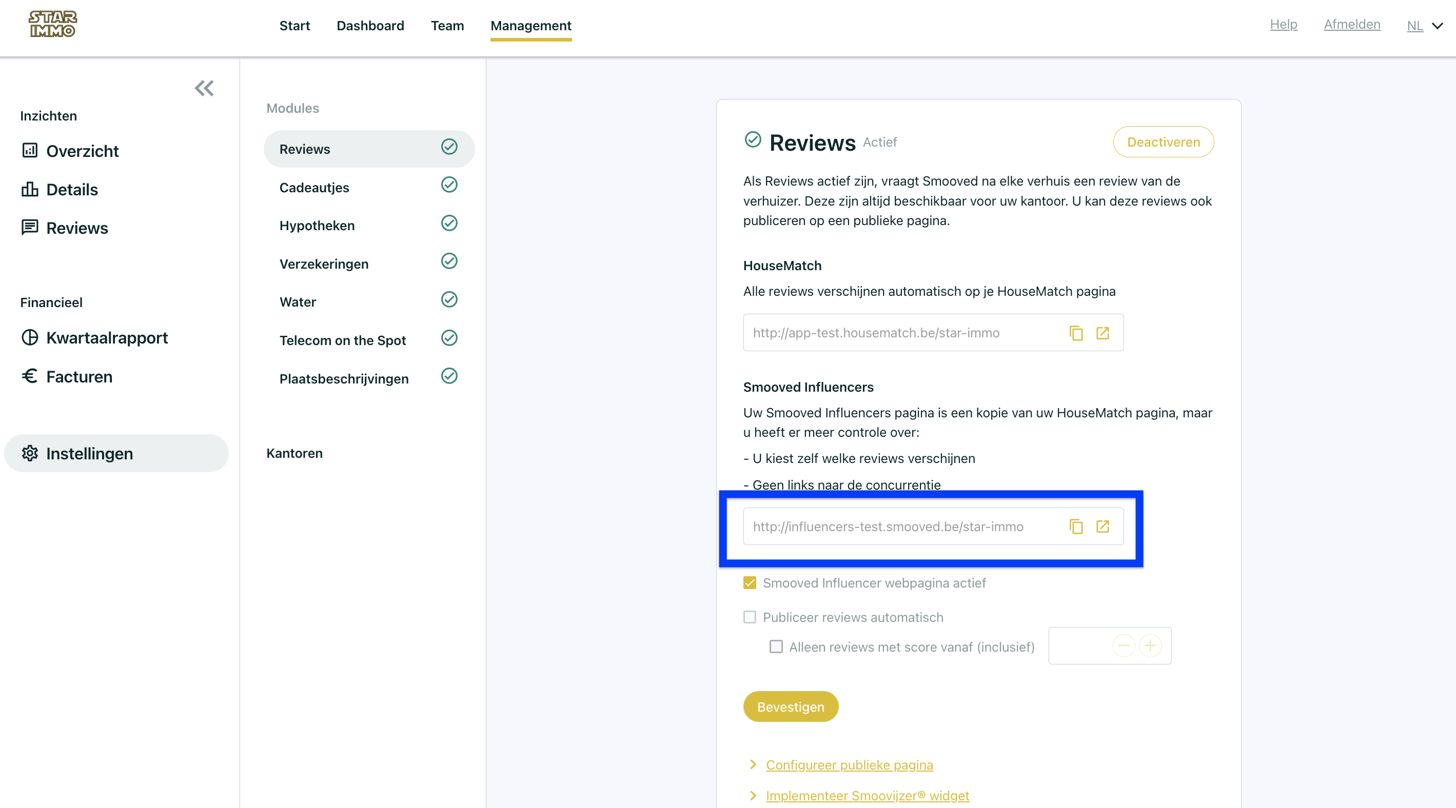Click the HouseMatch URL field
The width and height of the screenshot is (1456, 808).
[x=933, y=333]
